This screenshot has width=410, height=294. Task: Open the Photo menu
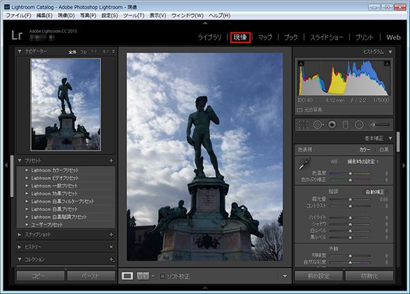coord(88,16)
